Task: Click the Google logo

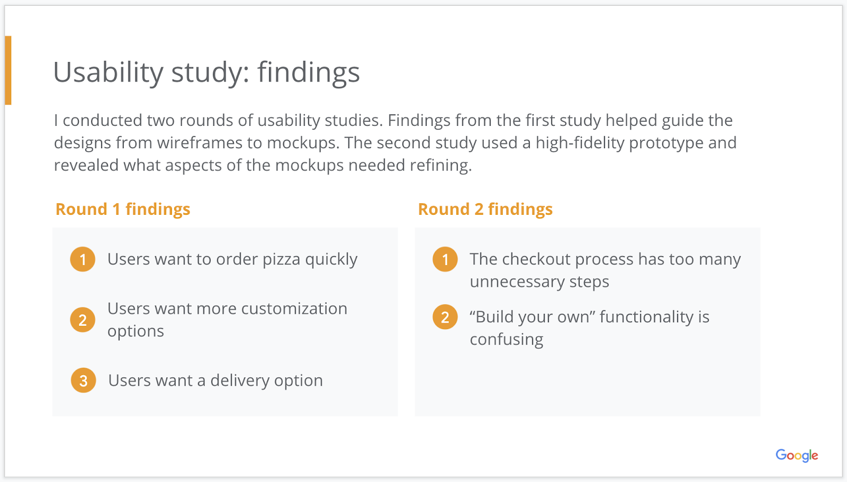Action: tap(796, 456)
